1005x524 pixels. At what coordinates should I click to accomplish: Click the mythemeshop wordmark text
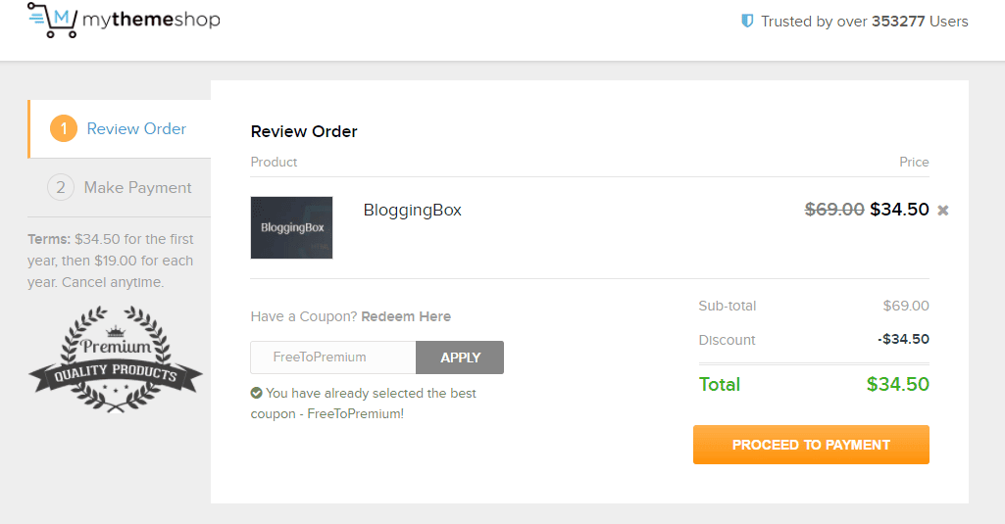[x=151, y=20]
